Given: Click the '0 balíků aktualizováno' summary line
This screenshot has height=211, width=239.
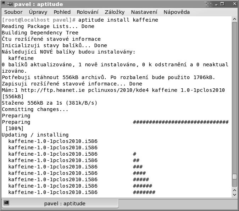Looking at the screenshot, I should [x=115, y=68].
